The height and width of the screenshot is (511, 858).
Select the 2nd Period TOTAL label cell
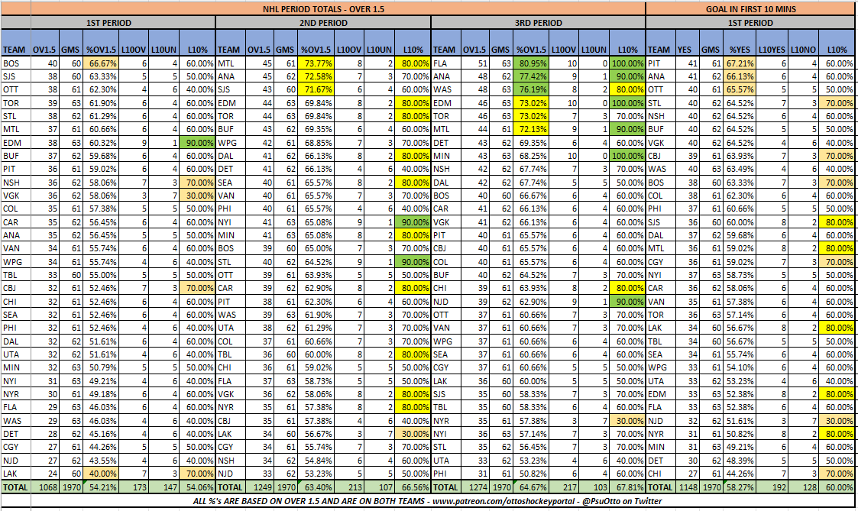tap(230, 487)
